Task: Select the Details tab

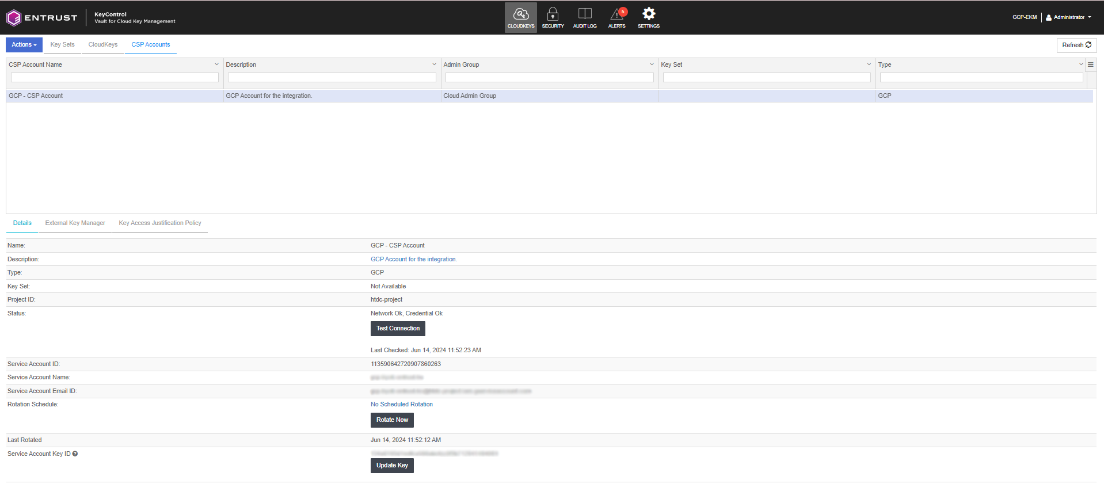Action: (22, 223)
